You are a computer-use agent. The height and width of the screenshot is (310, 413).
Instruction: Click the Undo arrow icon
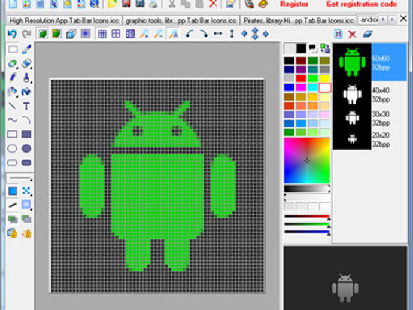click(x=12, y=34)
